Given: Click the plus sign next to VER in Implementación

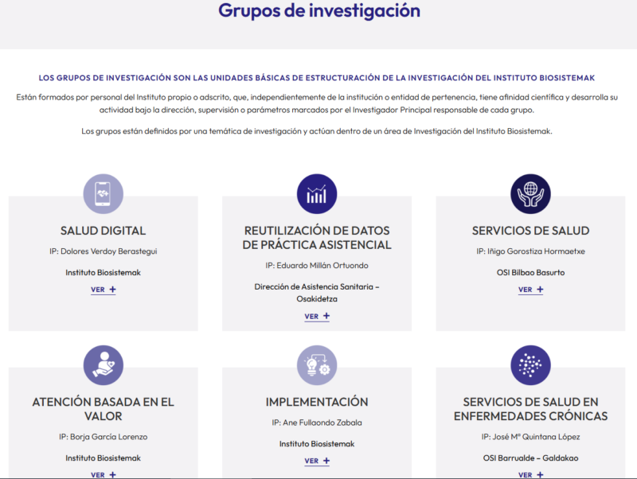Looking at the screenshot, I should pyautogui.click(x=326, y=461).
